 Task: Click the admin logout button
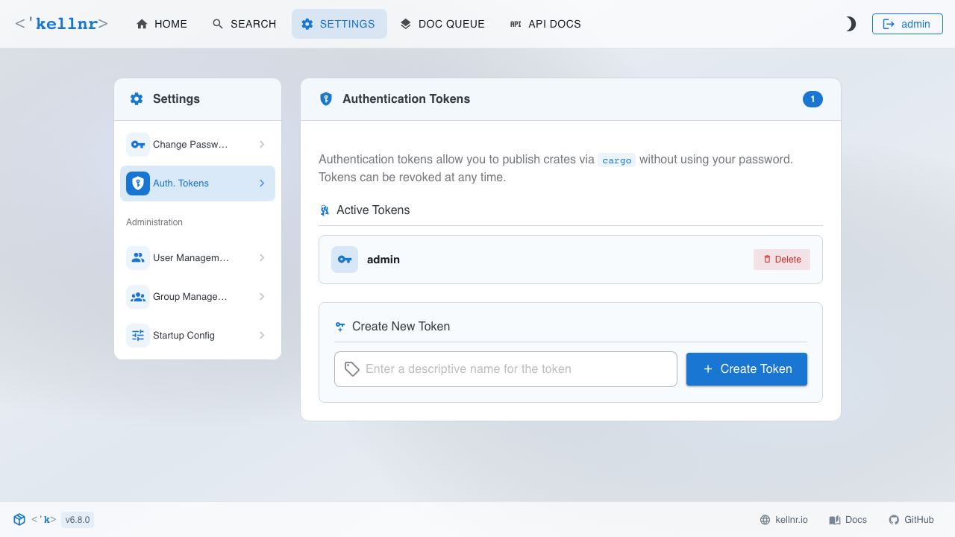907,24
